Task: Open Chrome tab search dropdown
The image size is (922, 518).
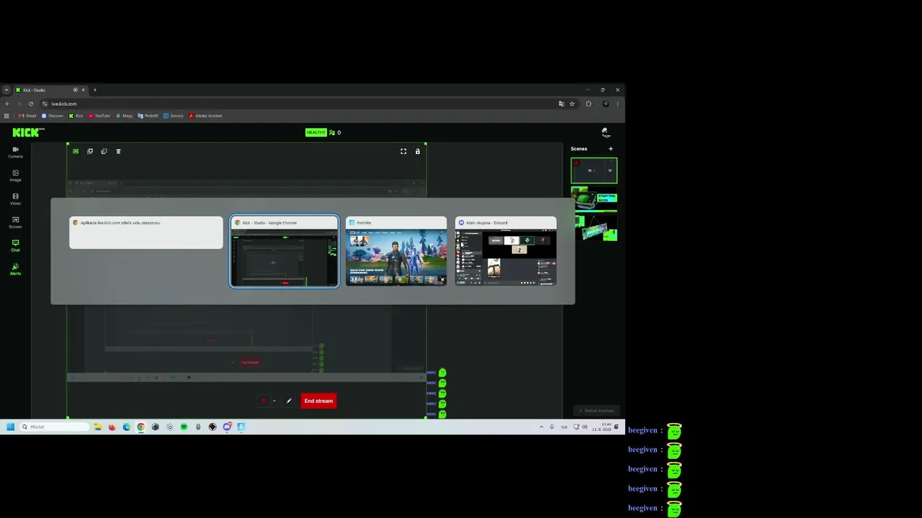Action: click(x=6, y=90)
